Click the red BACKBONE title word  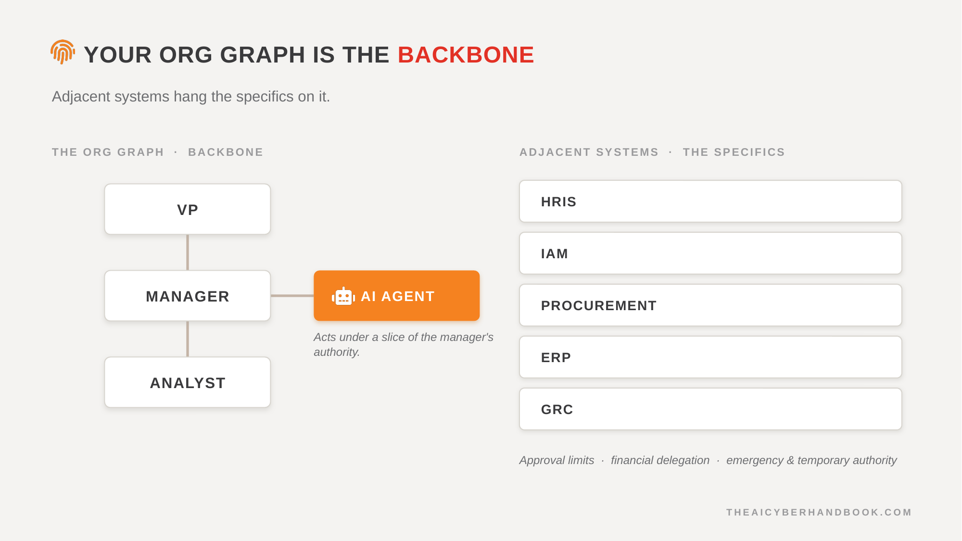coord(466,55)
